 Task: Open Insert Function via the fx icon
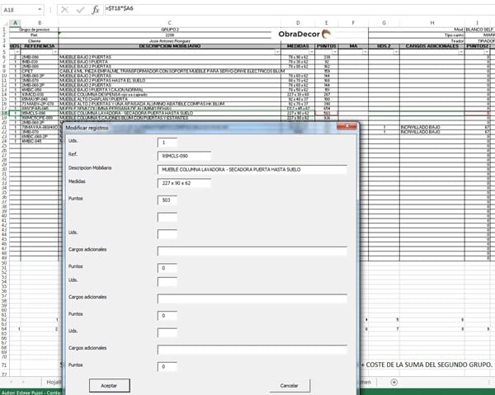[x=96, y=9]
